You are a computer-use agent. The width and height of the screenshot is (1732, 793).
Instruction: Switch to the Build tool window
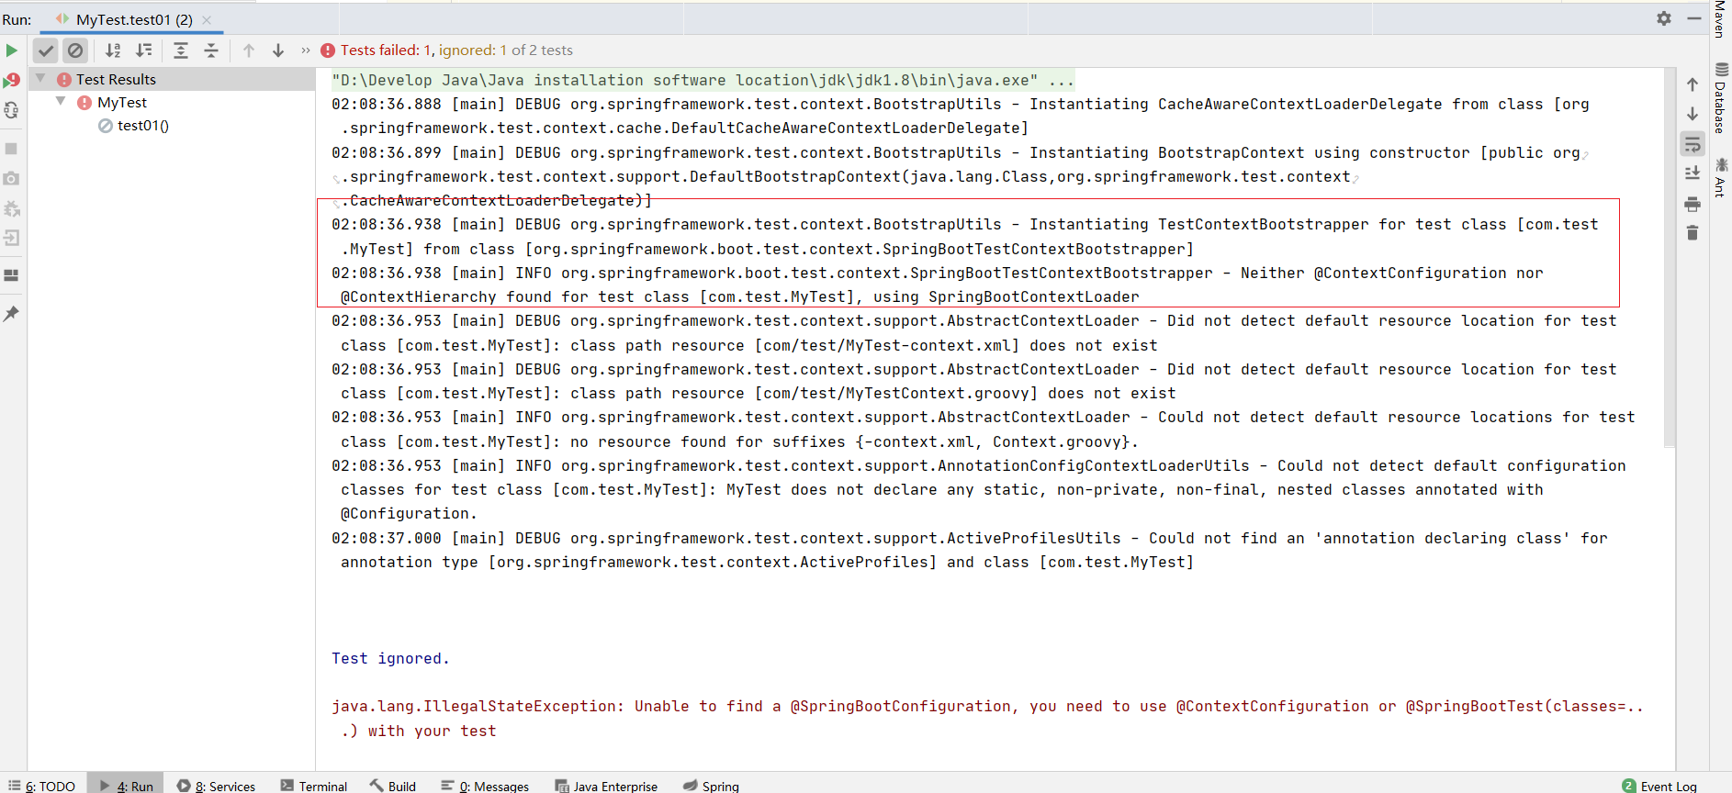click(x=393, y=786)
